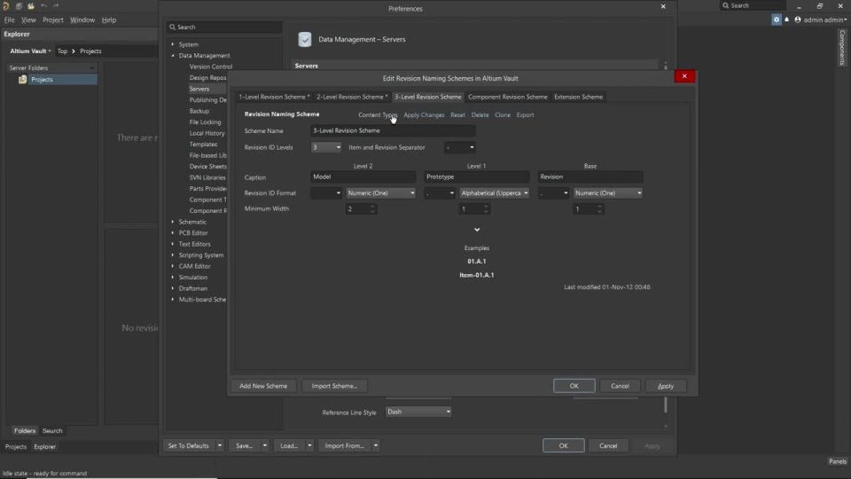Click the Projects folder icon in Server Folders

(22, 79)
